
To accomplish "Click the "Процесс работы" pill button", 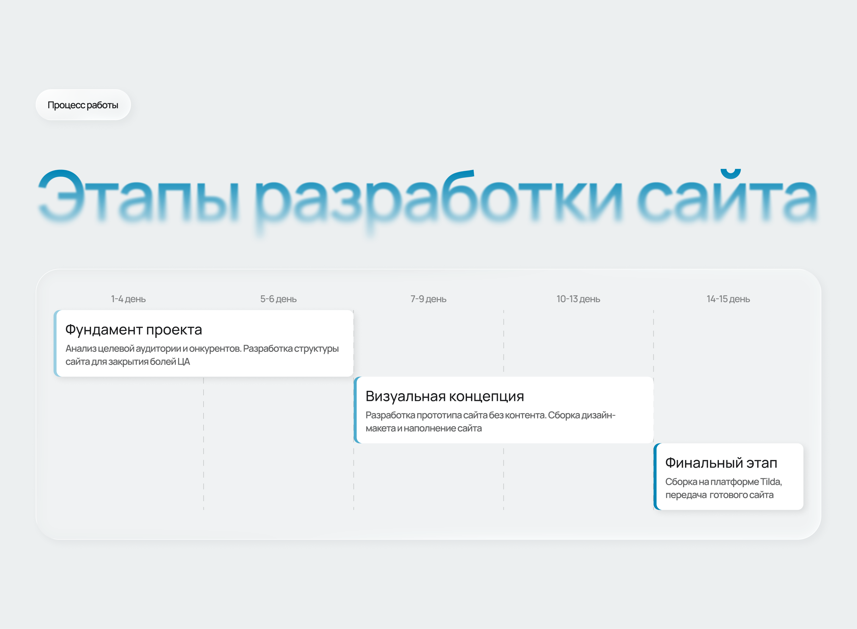I will [x=83, y=105].
